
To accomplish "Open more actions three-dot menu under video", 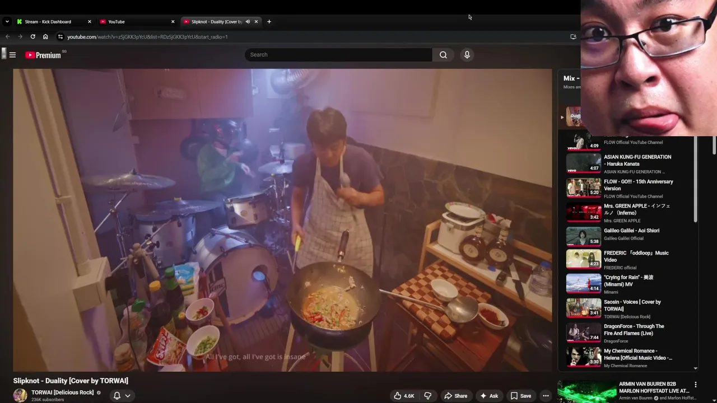I will (546, 396).
